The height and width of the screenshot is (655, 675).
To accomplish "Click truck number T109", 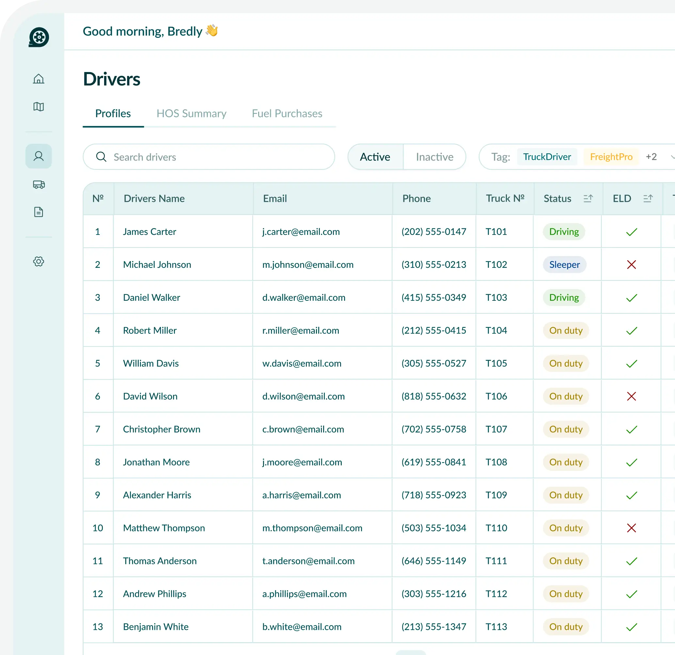I will click(x=496, y=495).
